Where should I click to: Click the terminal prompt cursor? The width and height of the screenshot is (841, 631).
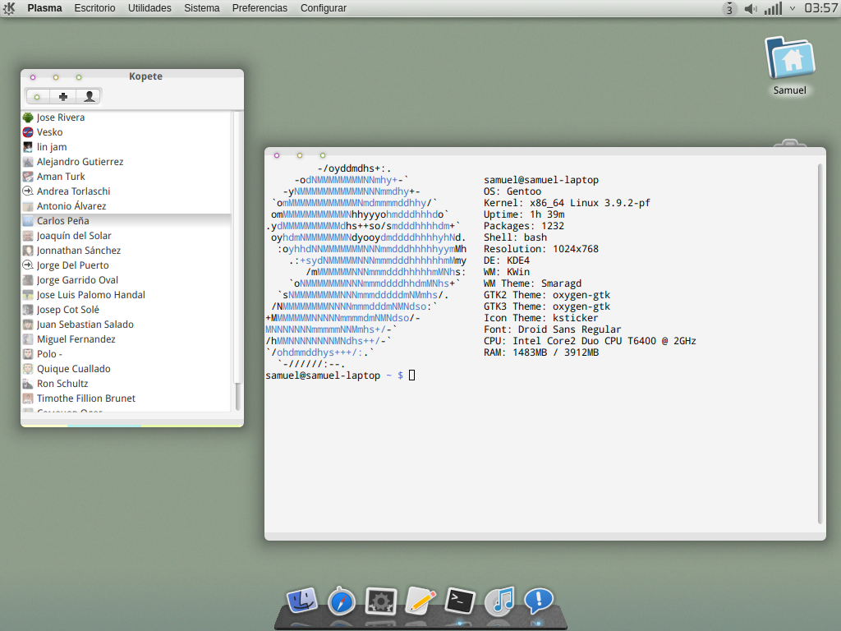point(412,375)
